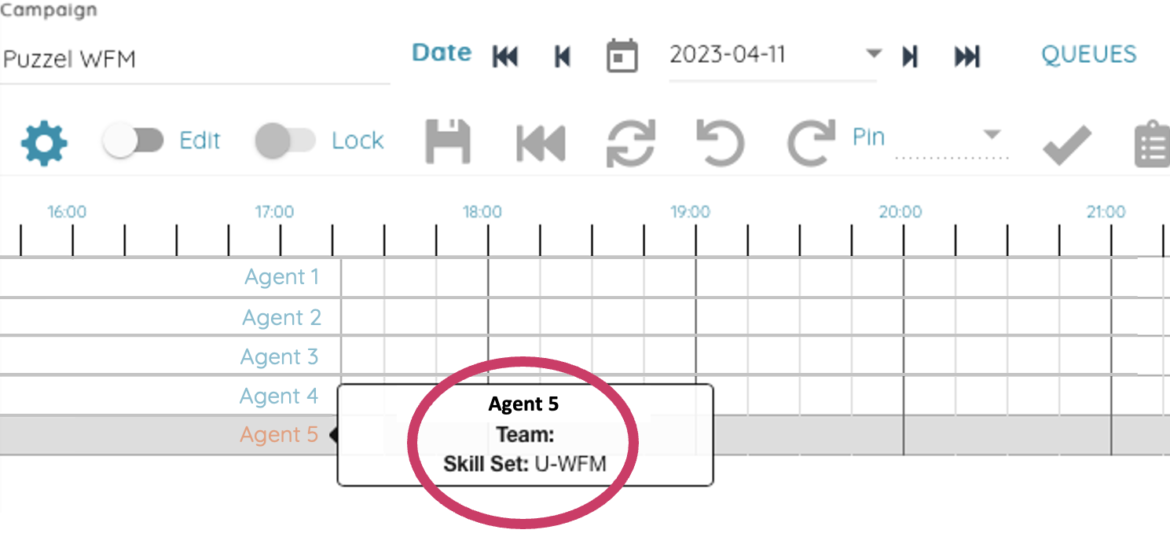Click the undo arrow icon
This screenshot has height=537, width=1170.
pos(720,143)
